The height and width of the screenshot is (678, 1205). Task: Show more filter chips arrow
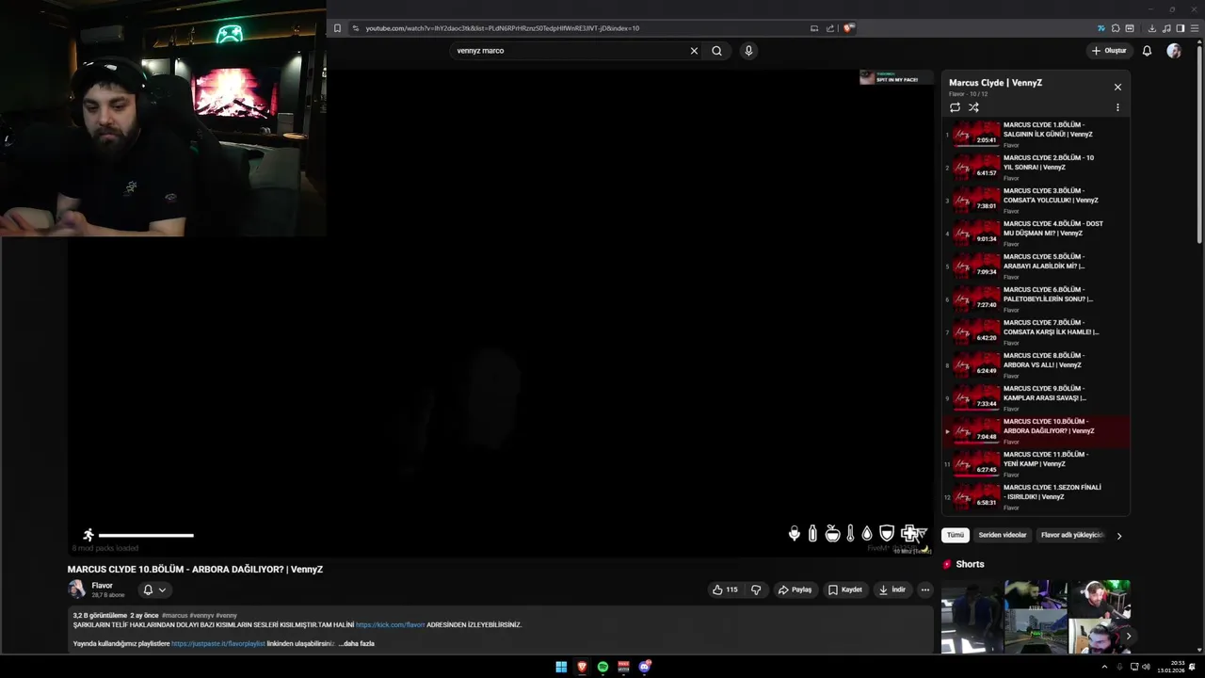click(1118, 536)
